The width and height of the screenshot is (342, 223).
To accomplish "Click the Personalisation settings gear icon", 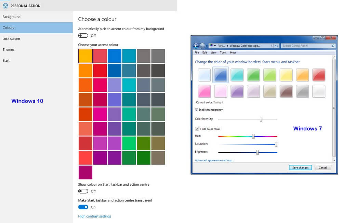I will coord(5,6).
